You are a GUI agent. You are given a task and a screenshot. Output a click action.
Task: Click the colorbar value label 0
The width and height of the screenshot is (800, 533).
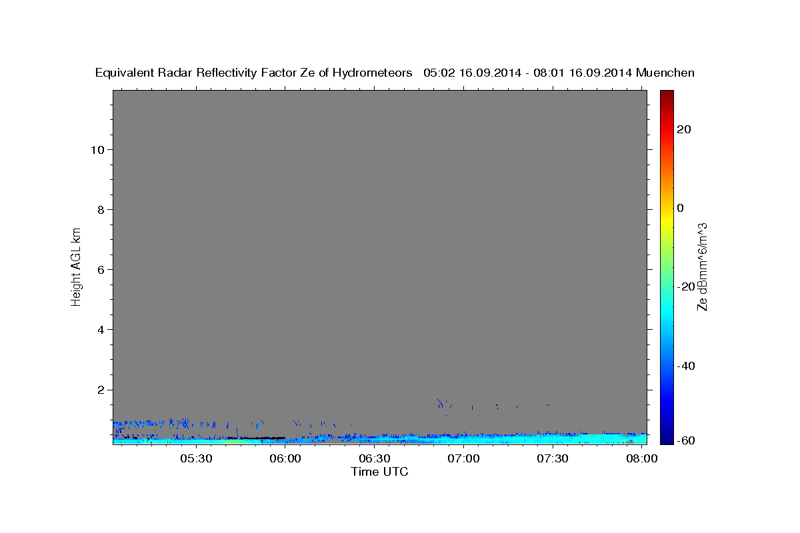(681, 208)
